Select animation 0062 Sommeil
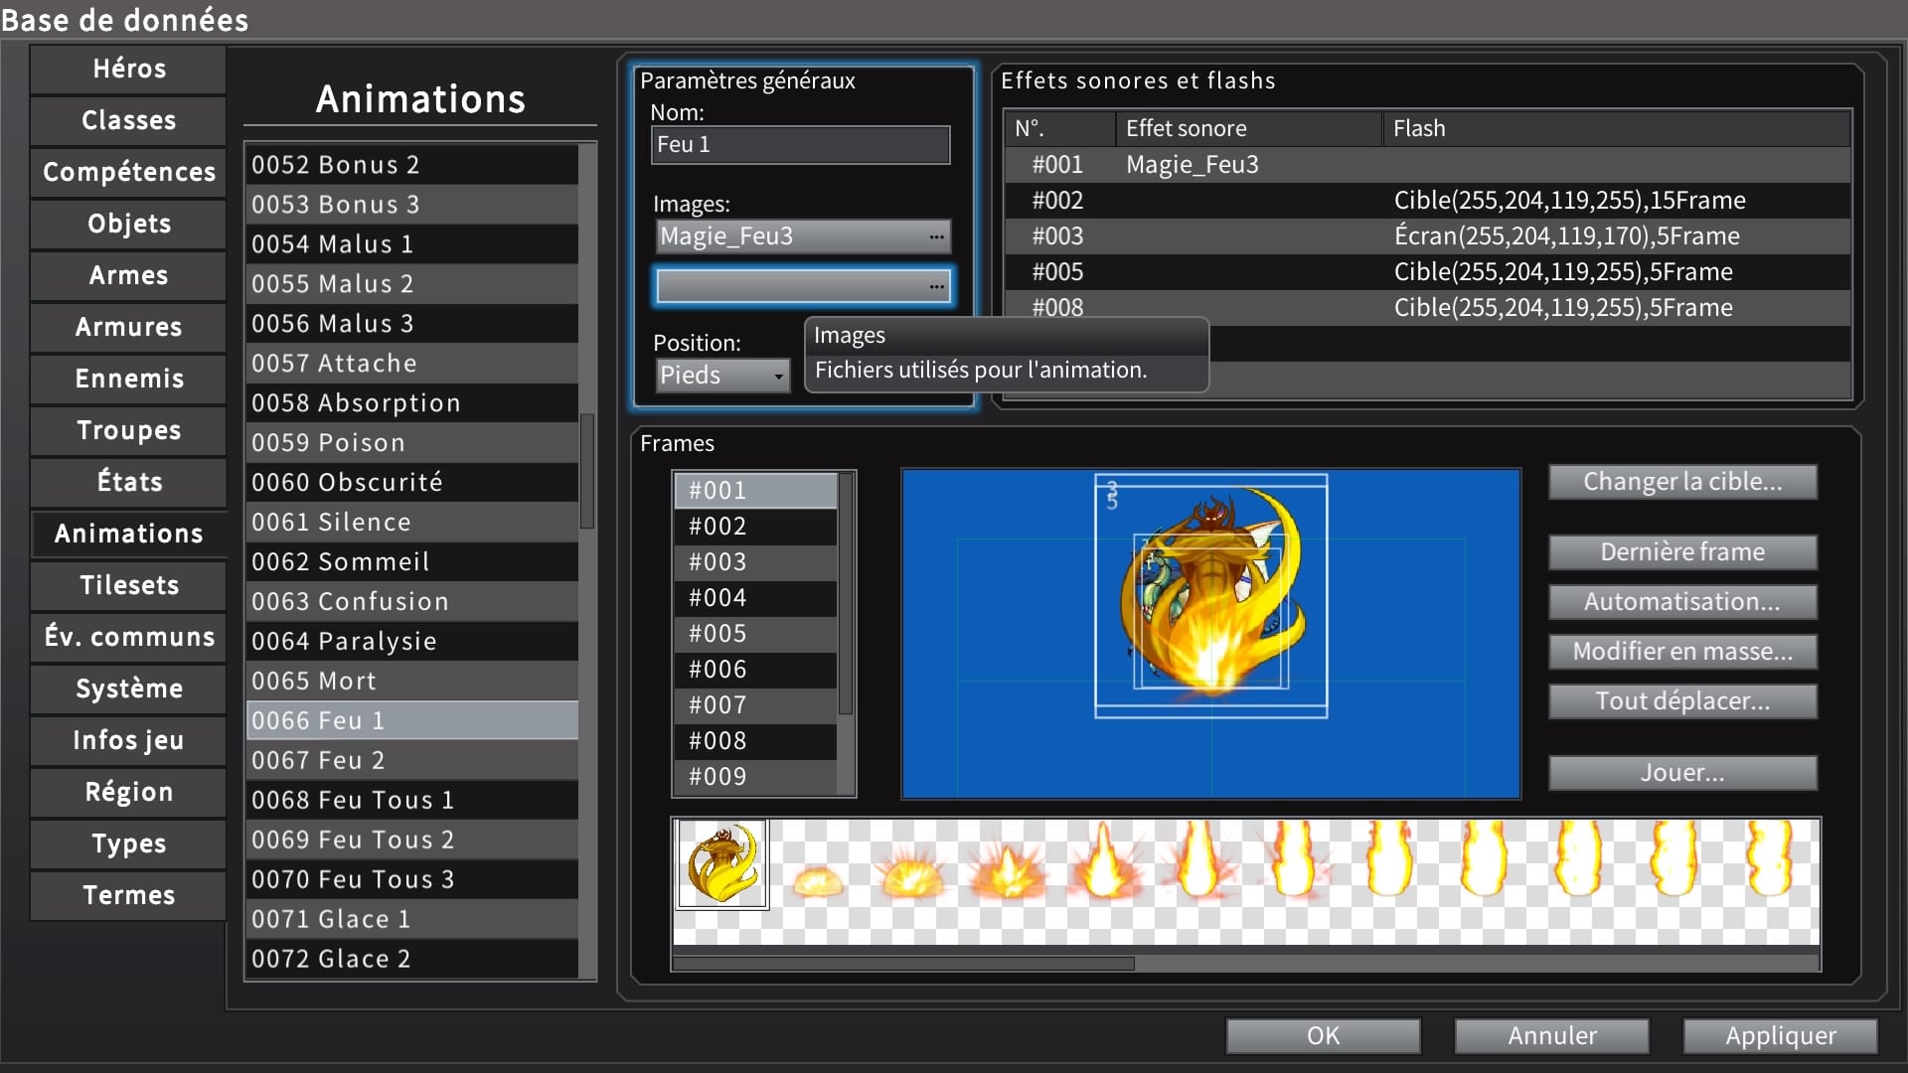The height and width of the screenshot is (1073, 1908). (x=411, y=562)
